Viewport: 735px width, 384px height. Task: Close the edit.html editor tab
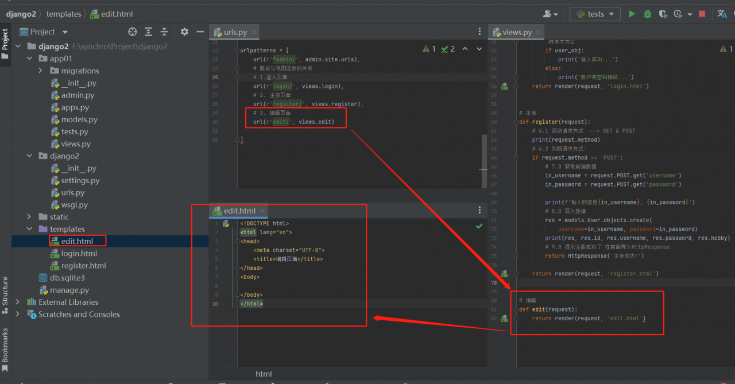(x=262, y=211)
